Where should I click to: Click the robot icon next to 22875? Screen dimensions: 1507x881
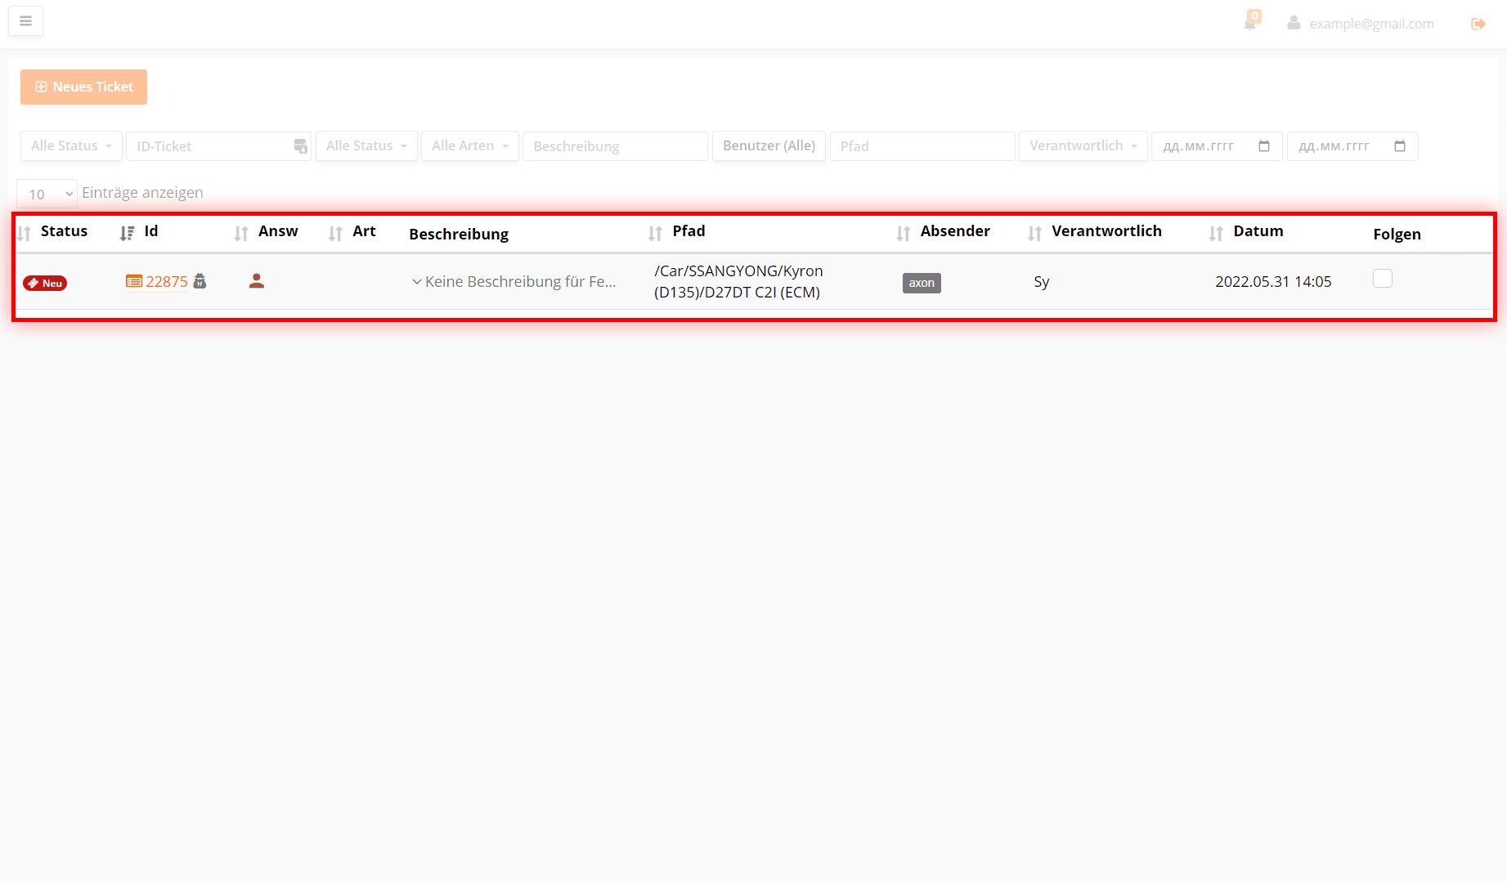pos(200,281)
